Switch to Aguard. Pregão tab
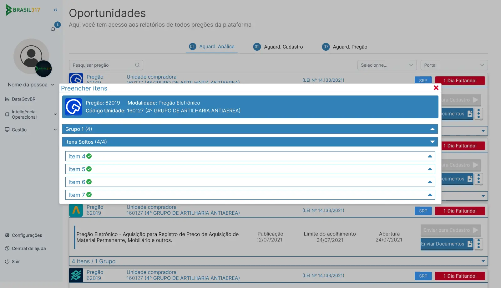Screen dimensions: 501x288 [345, 47]
